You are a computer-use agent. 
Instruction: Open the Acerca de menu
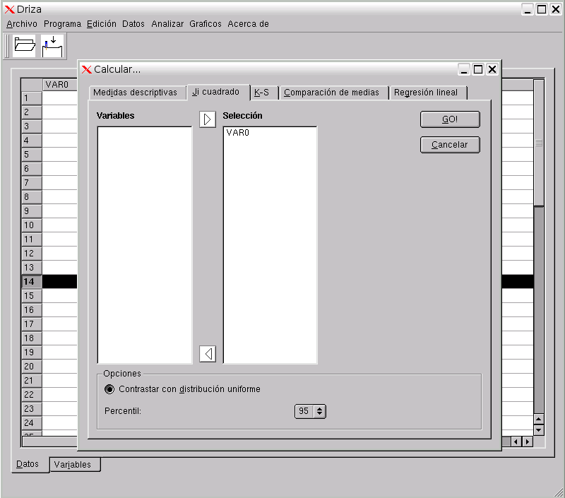[249, 24]
